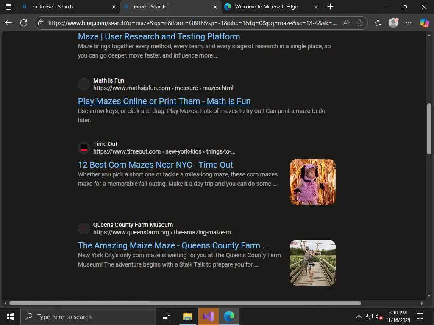The image size is (434, 325).
Task: Open Maze User Research and Testing Platform
Action: click(x=159, y=36)
